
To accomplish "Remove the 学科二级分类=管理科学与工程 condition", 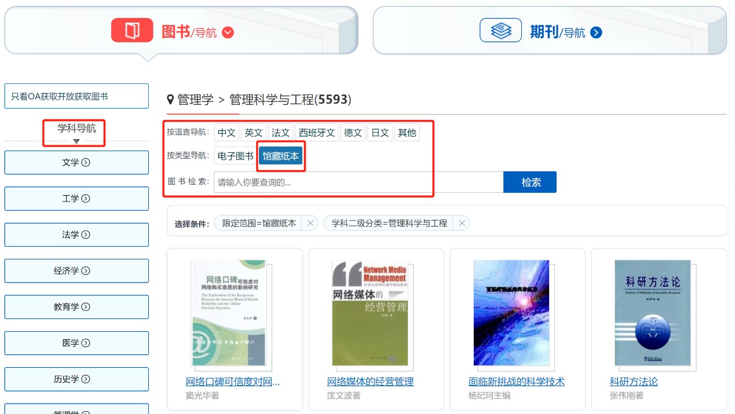I will (462, 223).
